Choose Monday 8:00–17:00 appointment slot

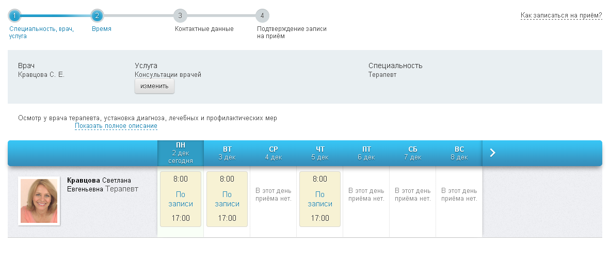tap(181, 199)
